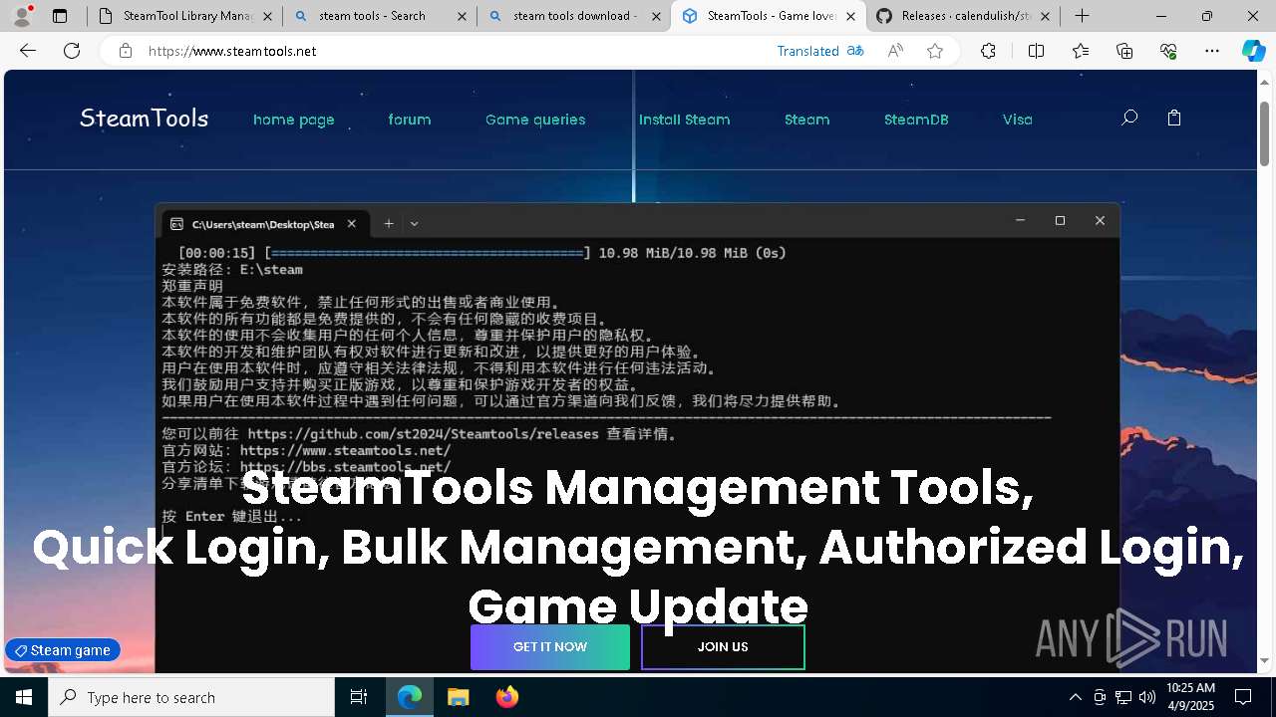Open Firefox taskbar icon

pyautogui.click(x=506, y=697)
